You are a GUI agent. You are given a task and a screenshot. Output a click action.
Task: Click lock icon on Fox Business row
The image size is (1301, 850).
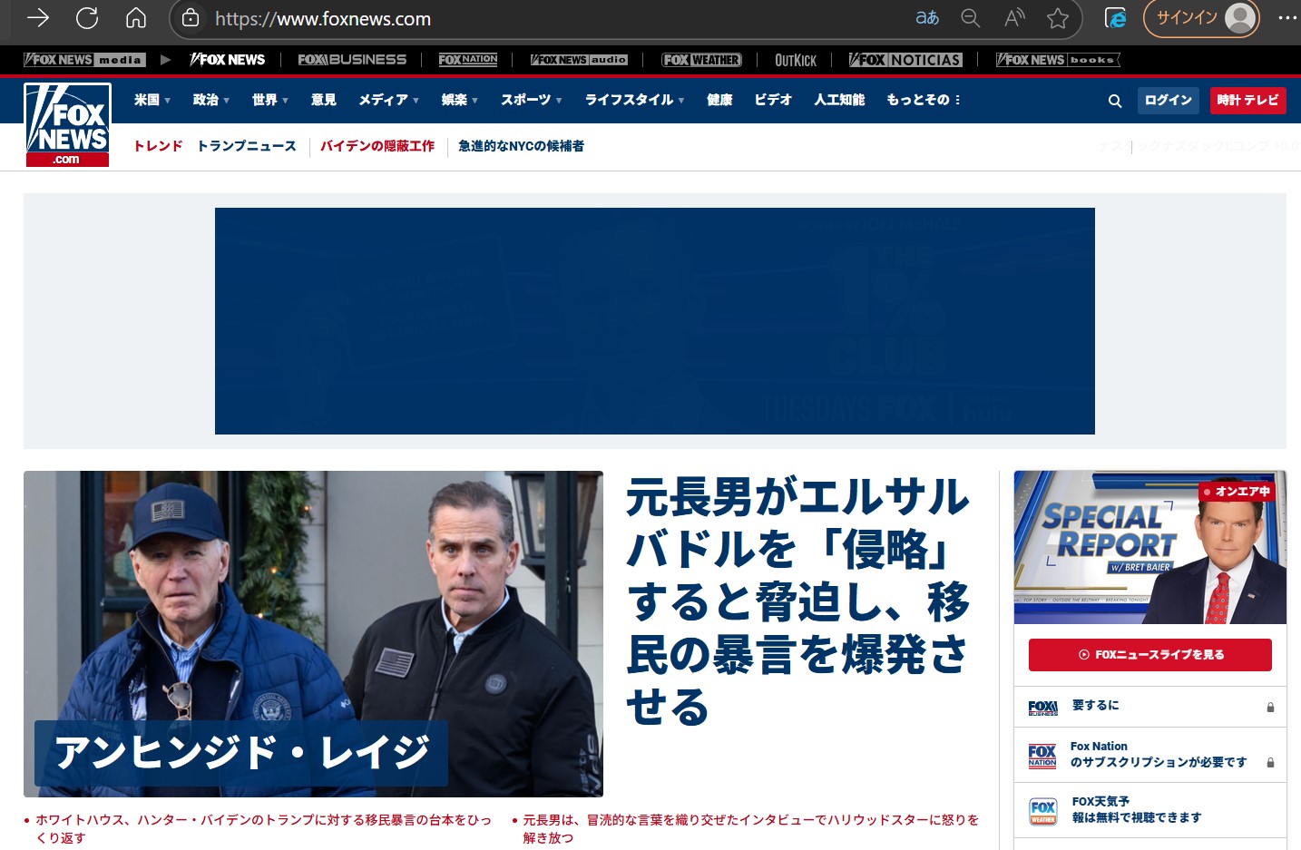tap(1270, 707)
